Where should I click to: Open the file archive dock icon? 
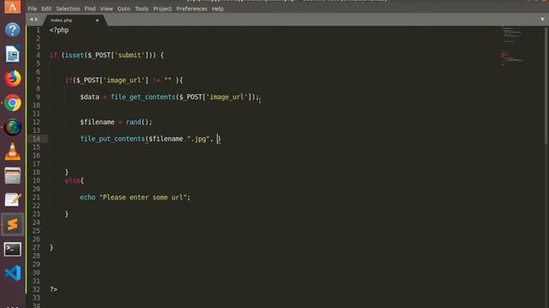(x=12, y=175)
